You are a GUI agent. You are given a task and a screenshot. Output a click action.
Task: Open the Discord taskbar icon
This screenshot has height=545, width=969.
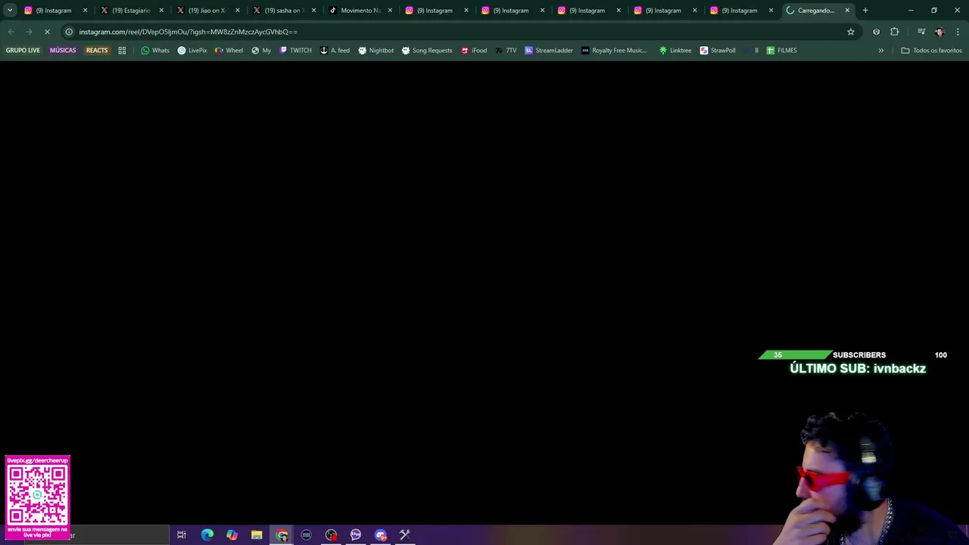[380, 535]
